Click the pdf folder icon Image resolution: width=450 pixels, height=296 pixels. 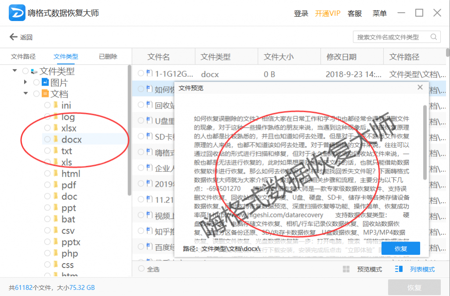tap(56, 185)
